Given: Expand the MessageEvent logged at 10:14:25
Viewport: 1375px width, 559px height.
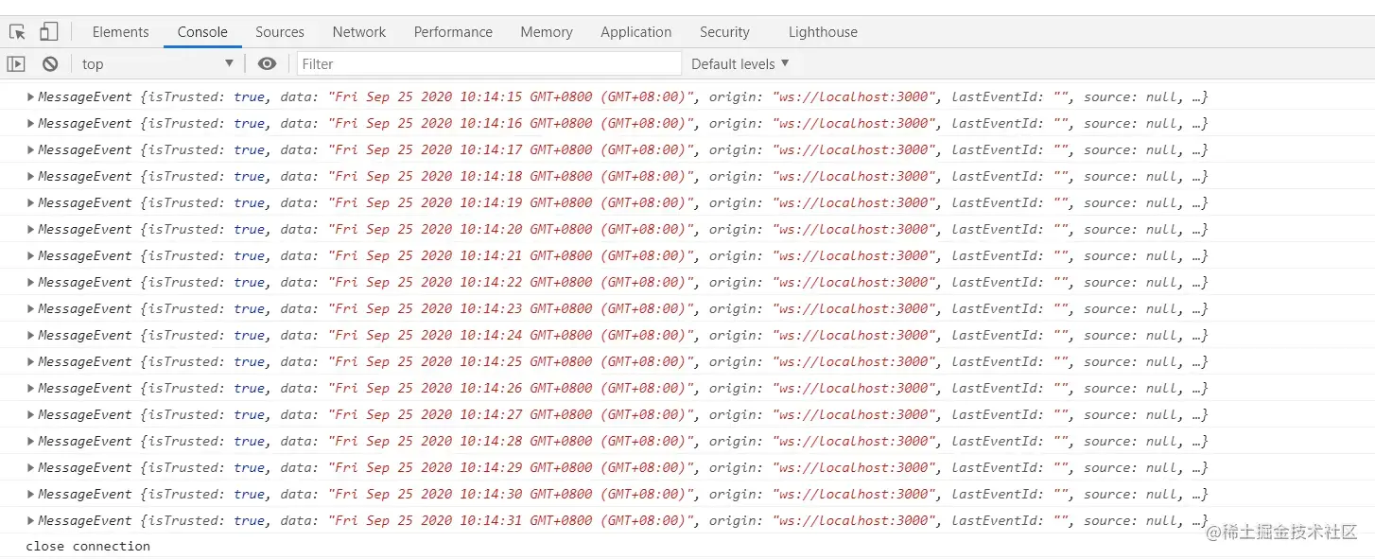Looking at the screenshot, I should point(31,362).
